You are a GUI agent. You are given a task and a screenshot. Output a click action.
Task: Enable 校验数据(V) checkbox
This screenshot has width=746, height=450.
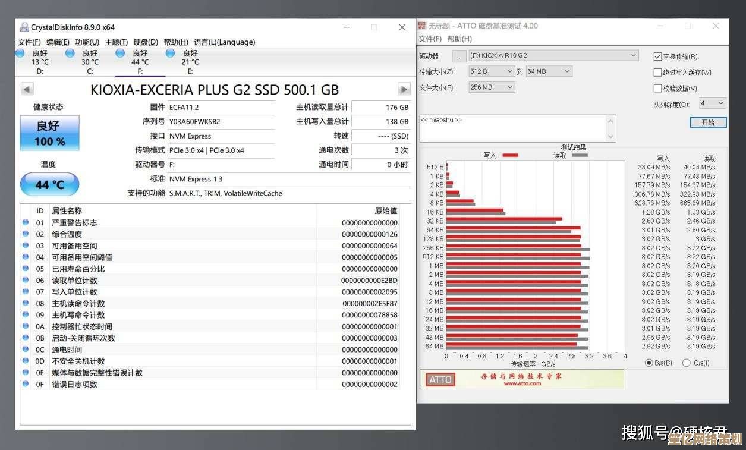[x=657, y=88]
